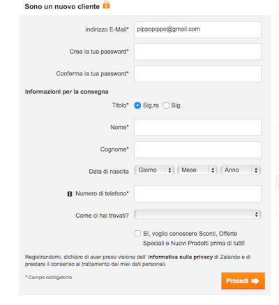This screenshot has width=279, height=305.
Task: Open the Anno dropdown
Action: pos(241,170)
